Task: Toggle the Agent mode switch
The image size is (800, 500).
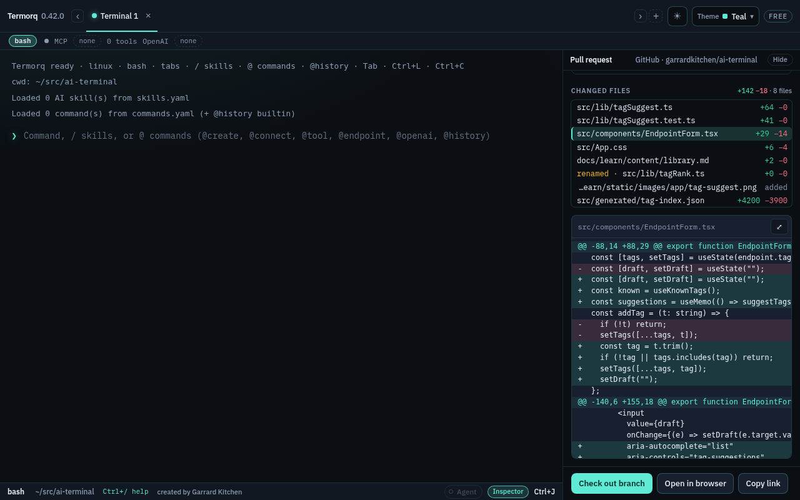Action: pyautogui.click(x=463, y=492)
